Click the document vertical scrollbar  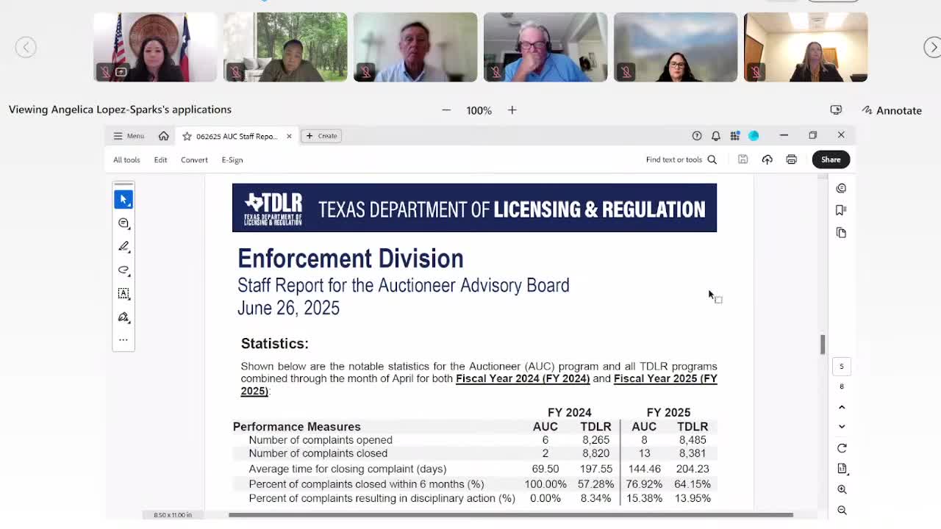click(x=822, y=342)
